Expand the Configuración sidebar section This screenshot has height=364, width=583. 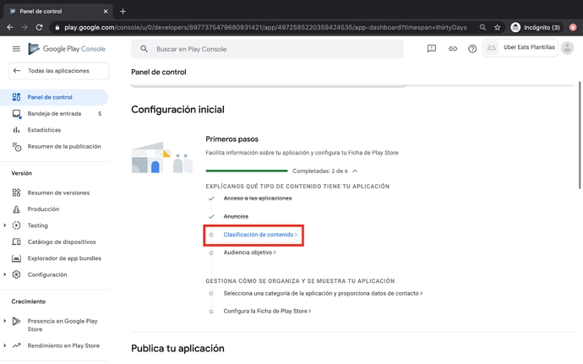(x=5, y=274)
